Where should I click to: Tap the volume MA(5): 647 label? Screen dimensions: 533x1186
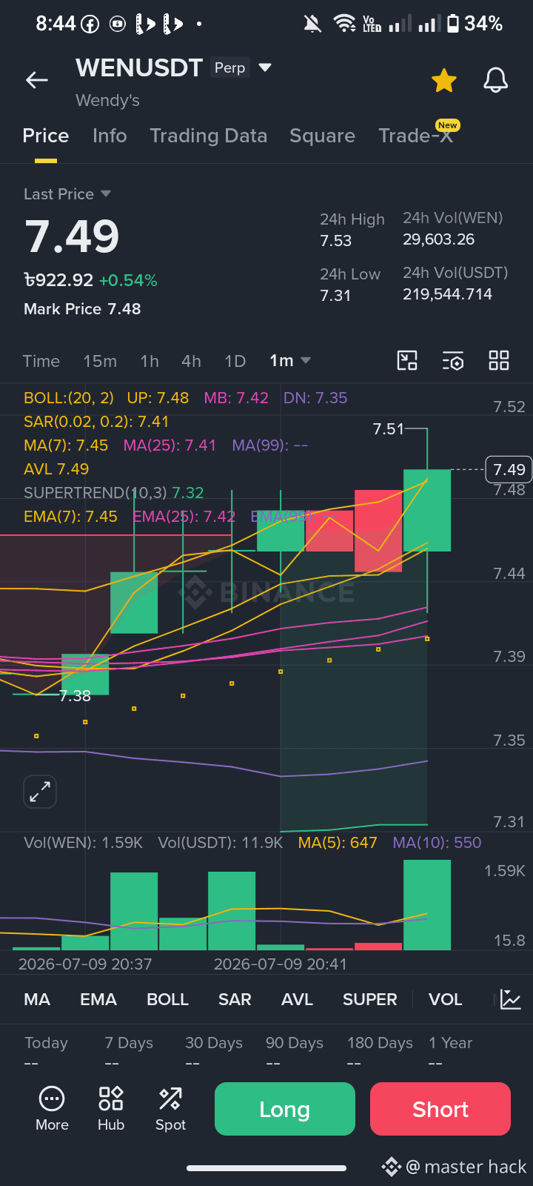338,843
